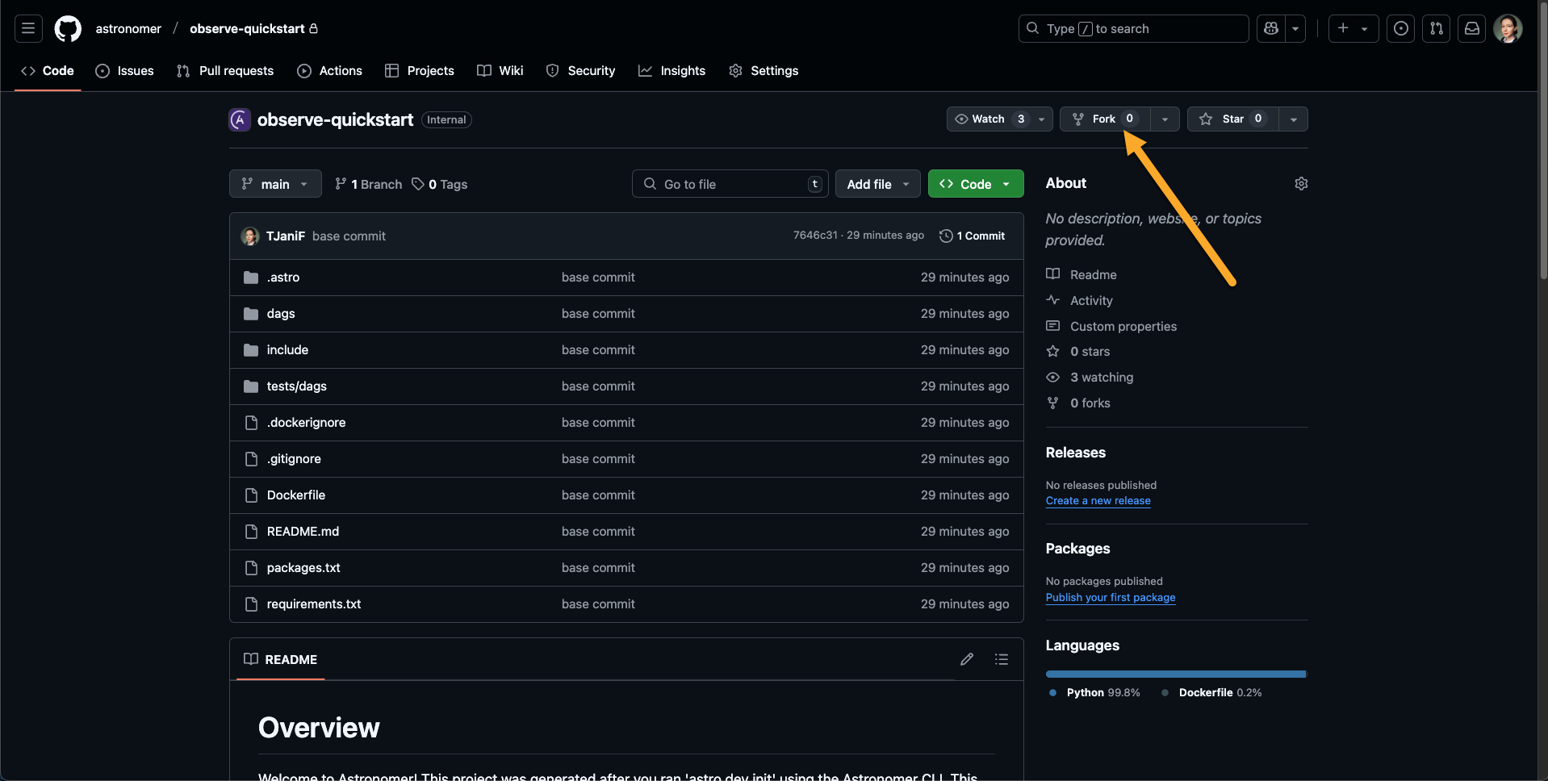Image resolution: width=1548 pixels, height=781 pixels.
Task: Click the Python language bar segment
Action: (x=1170, y=674)
